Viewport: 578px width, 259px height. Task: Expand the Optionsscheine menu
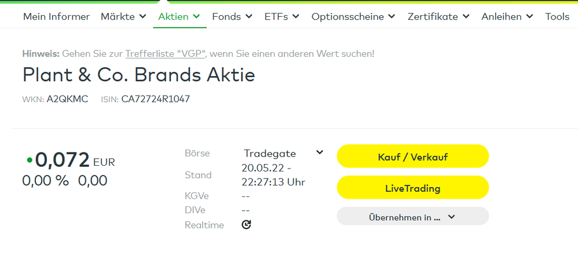tap(353, 17)
